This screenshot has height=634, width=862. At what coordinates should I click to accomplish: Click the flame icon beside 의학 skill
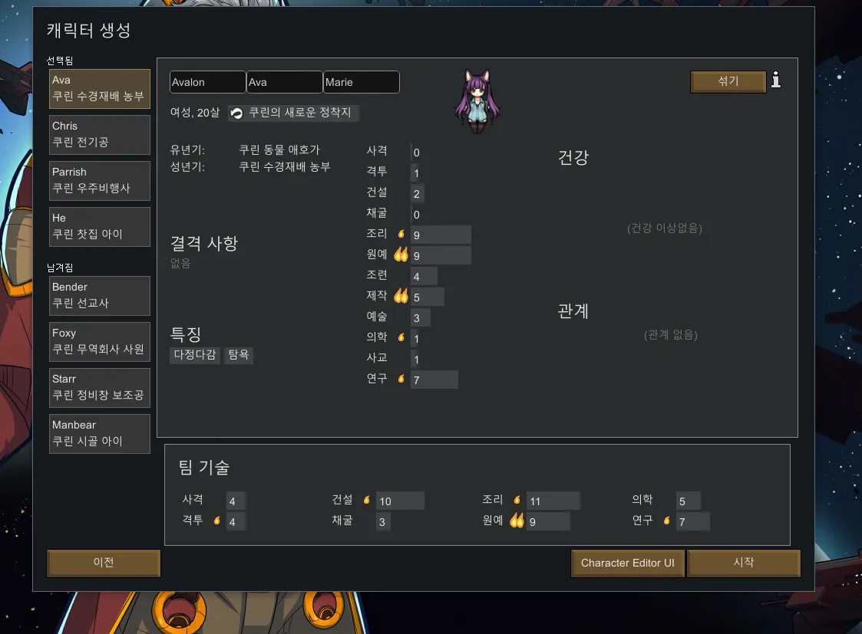pos(401,337)
